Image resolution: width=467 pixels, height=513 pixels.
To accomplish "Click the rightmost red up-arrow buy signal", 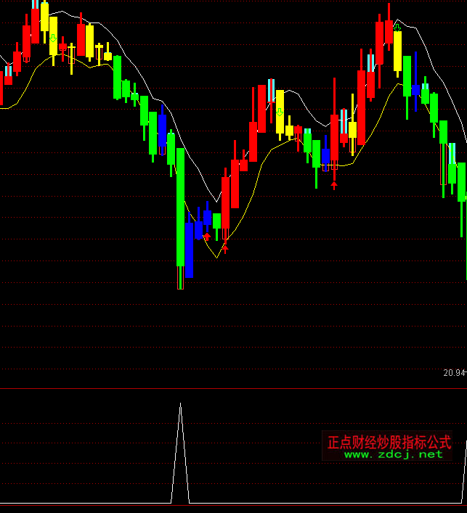I will coord(334,184).
